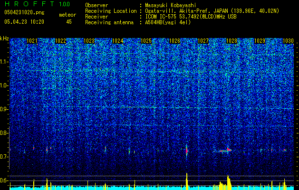
Task: Click the 1025 time marker
Action: pos(146,41)
